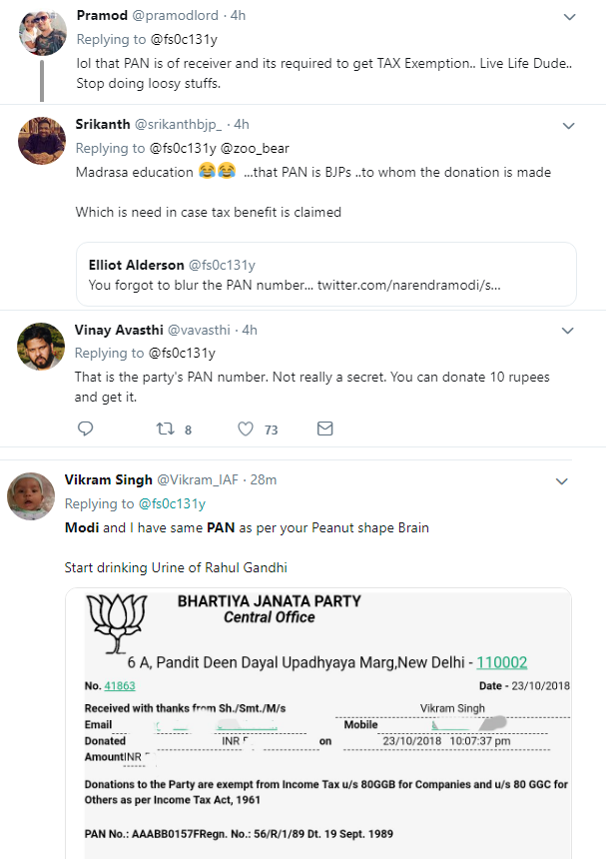606x863 pixels.
Task: View Vinay Avasthi's profile avatar
Action: [42, 346]
